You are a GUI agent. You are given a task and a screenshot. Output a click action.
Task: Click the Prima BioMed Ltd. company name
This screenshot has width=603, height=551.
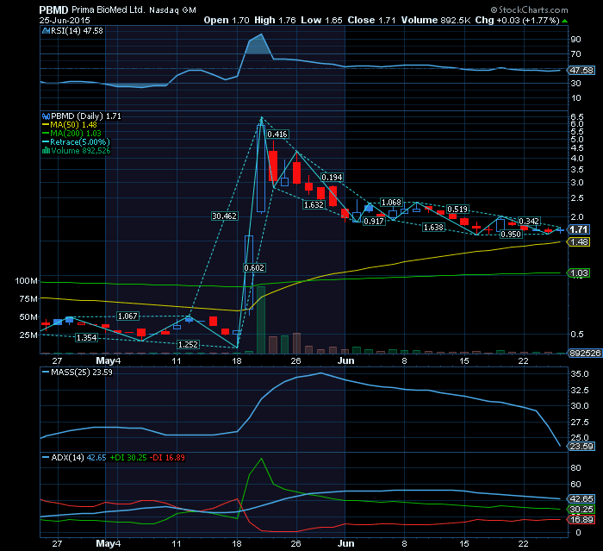tap(108, 10)
